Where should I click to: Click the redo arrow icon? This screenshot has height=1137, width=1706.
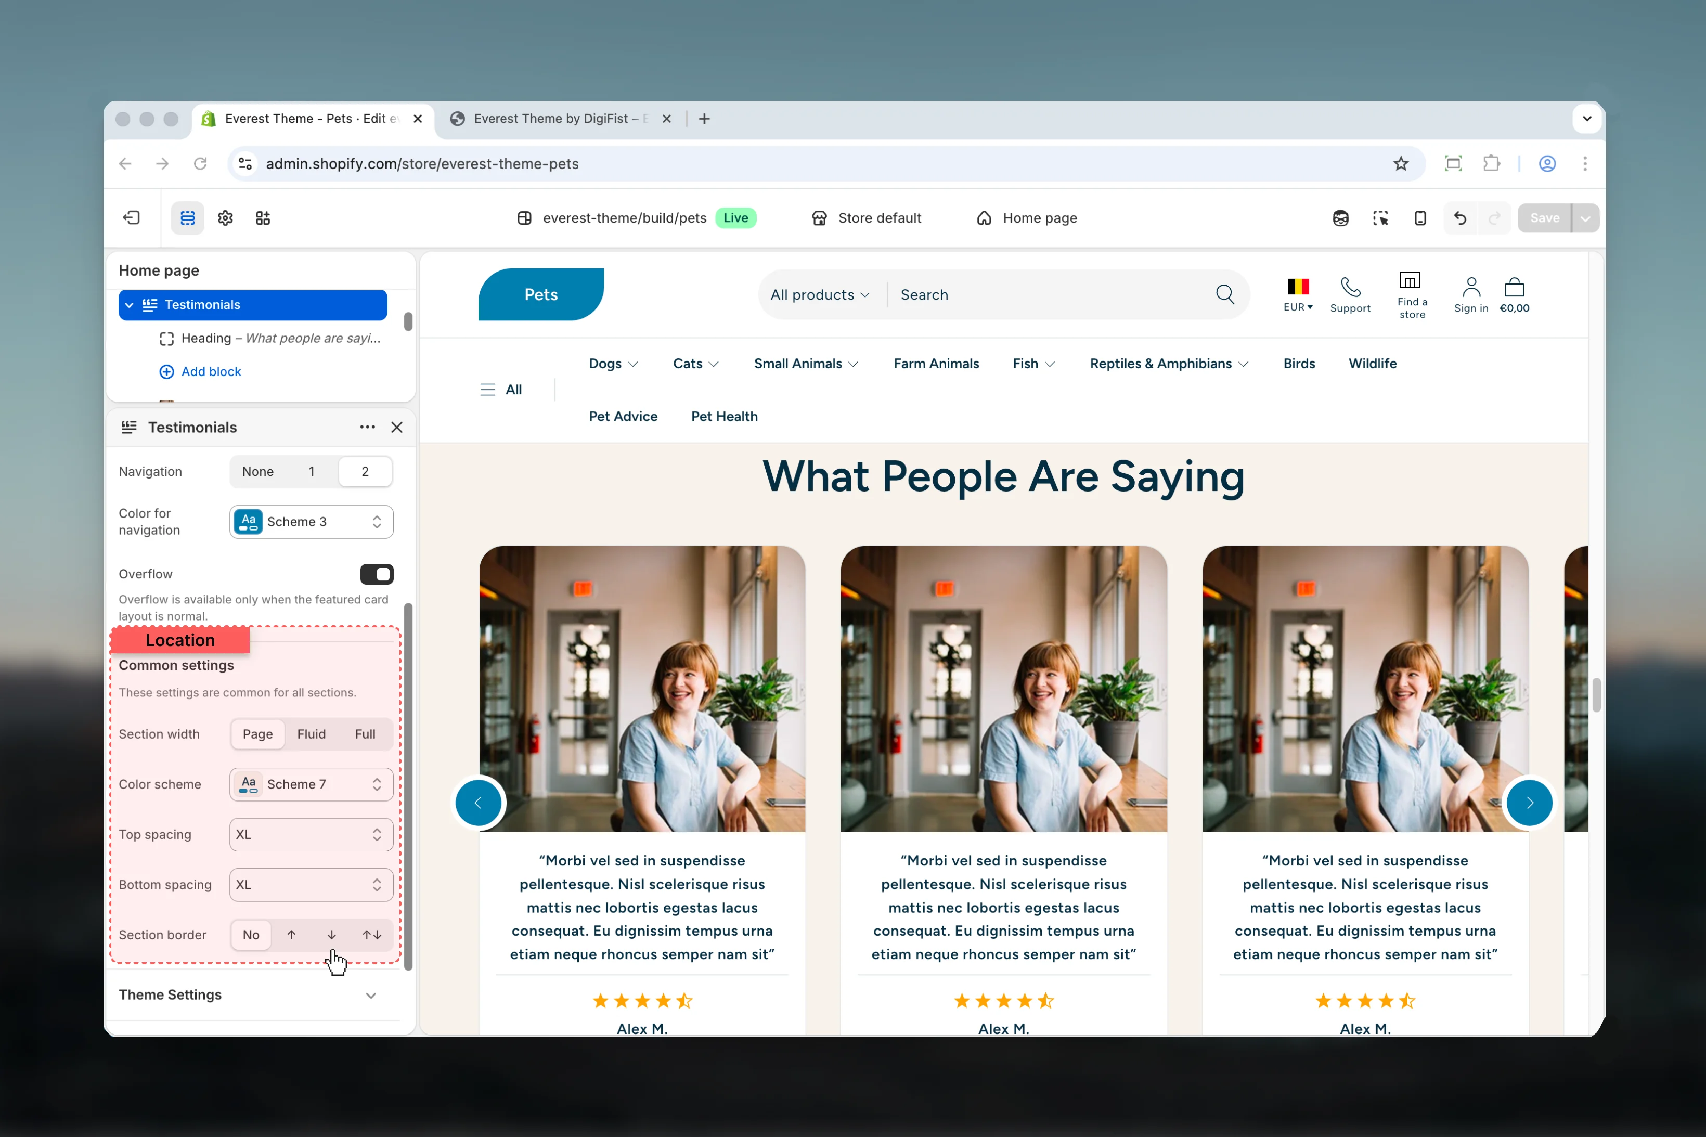[1494, 217]
